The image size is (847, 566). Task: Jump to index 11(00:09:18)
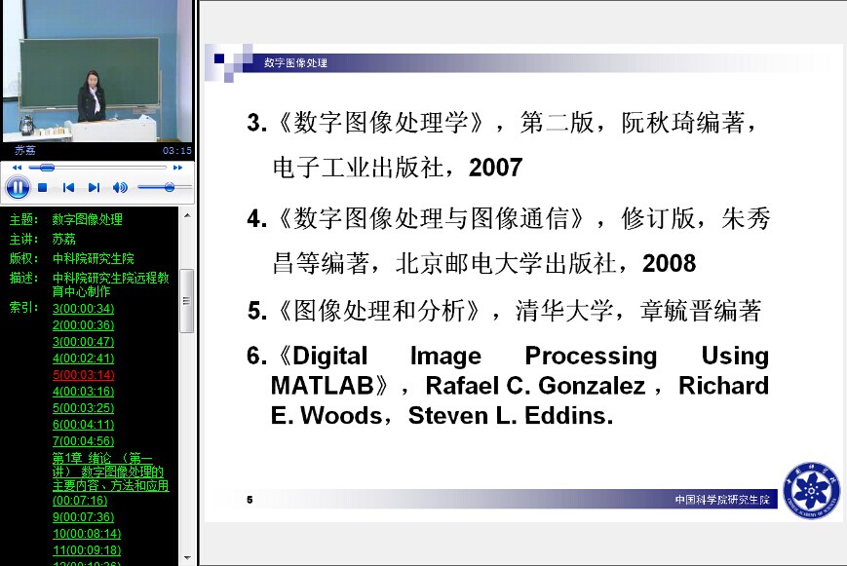pos(87,550)
